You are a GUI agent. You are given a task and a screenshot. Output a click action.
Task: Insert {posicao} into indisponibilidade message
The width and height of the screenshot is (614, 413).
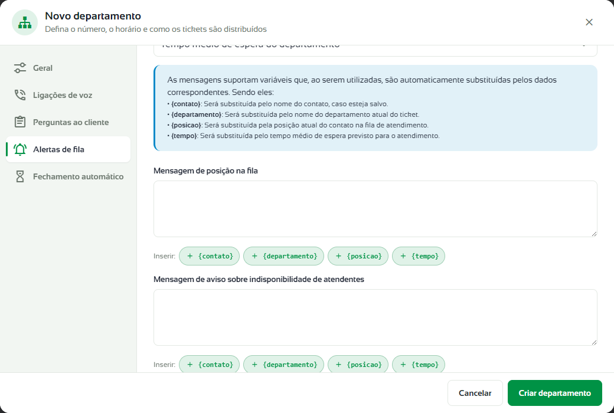coord(358,364)
